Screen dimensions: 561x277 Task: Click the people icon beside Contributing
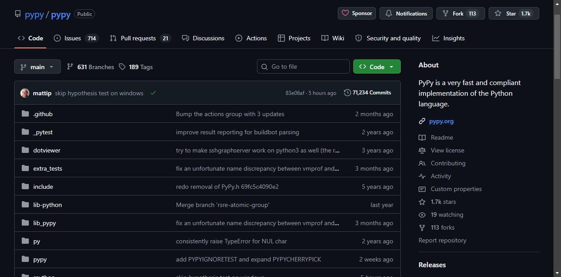pos(422,163)
